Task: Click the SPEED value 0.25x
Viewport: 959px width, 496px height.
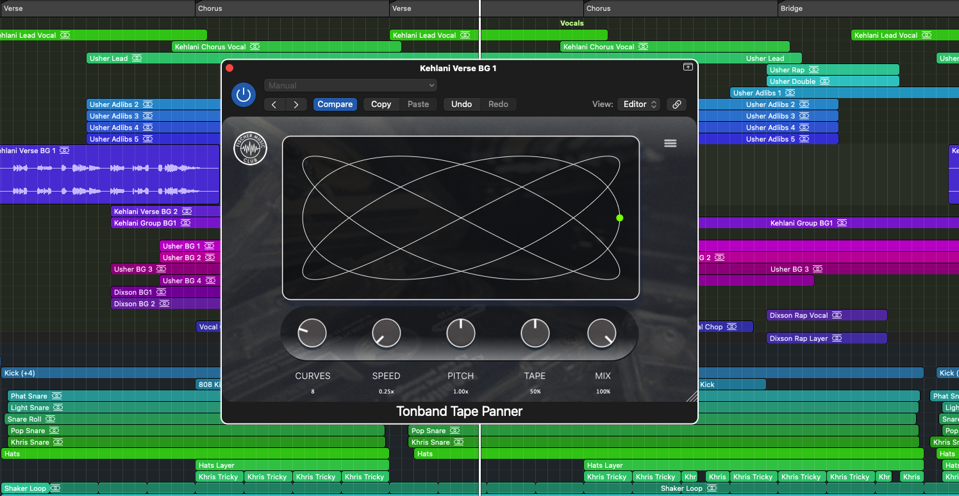Action: (386, 392)
